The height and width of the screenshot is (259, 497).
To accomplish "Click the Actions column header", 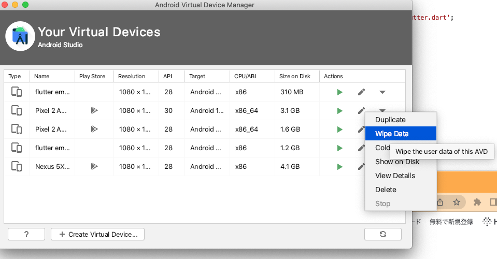I will pyautogui.click(x=362, y=76).
